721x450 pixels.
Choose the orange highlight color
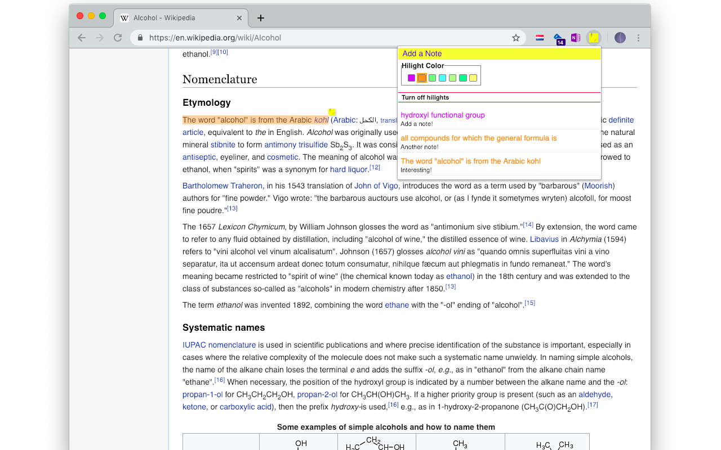coord(422,78)
